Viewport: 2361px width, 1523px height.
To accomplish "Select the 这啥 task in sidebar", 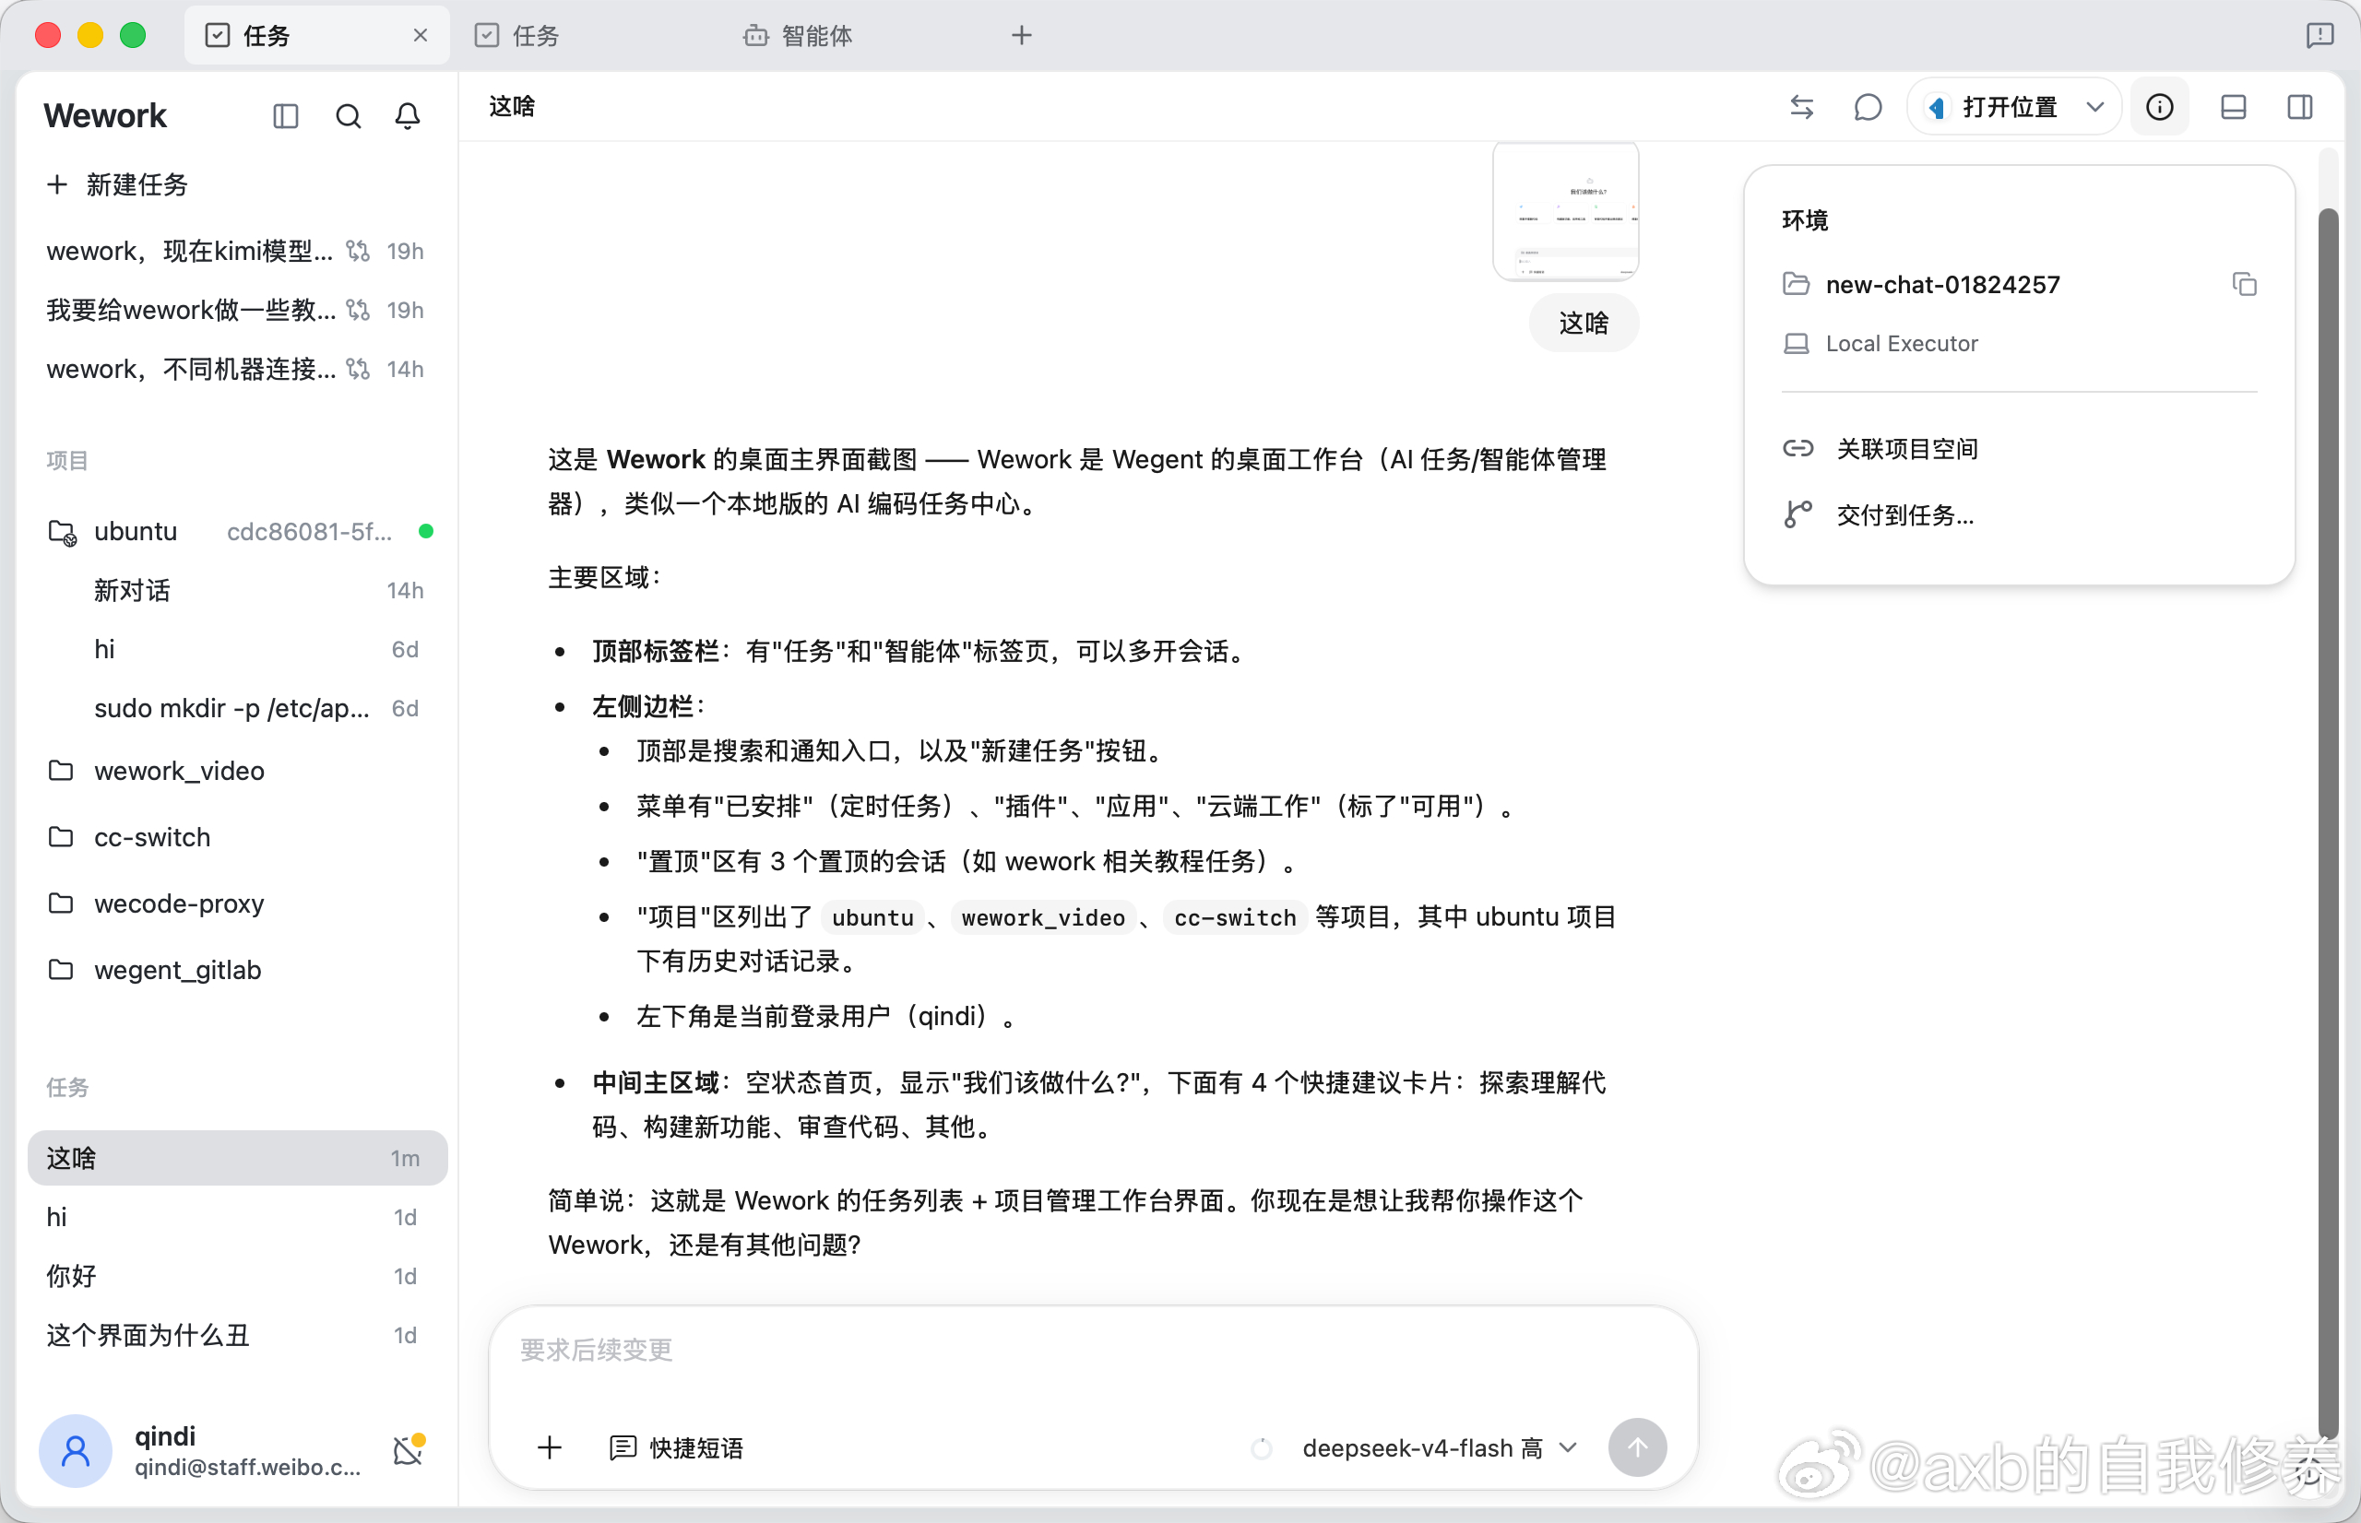I will click(236, 1158).
